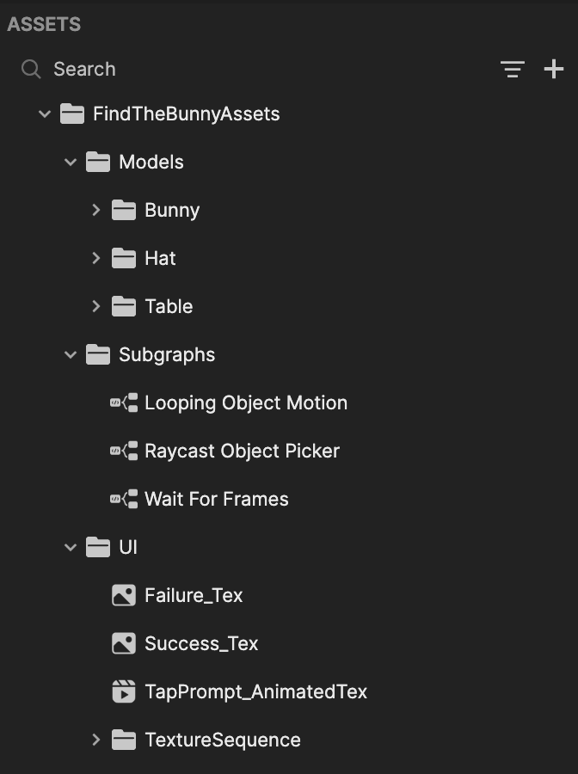Click the Success_Tex image texture icon
578x774 pixels.
pyautogui.click(x=124, y=643)
